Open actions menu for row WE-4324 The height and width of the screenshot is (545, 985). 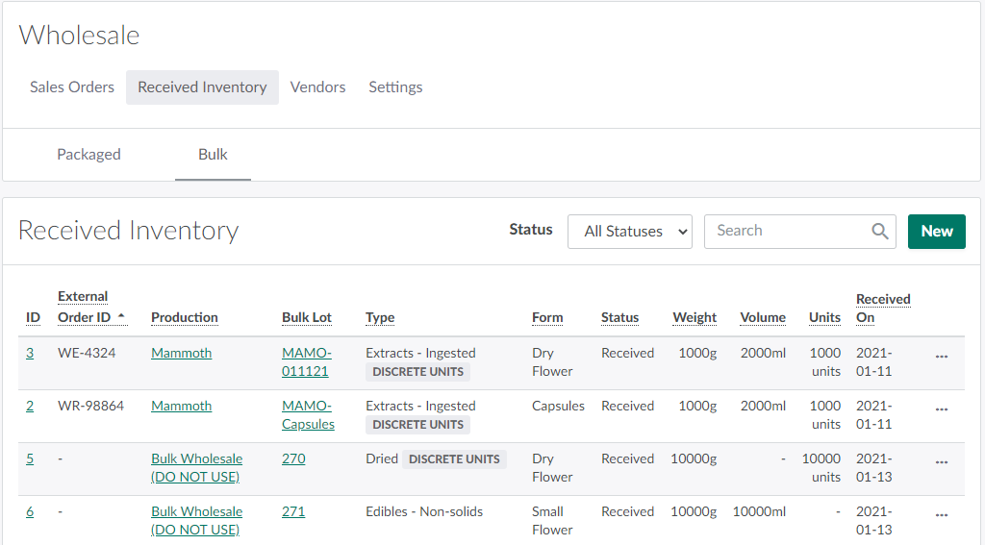click(x=941, y=356)
